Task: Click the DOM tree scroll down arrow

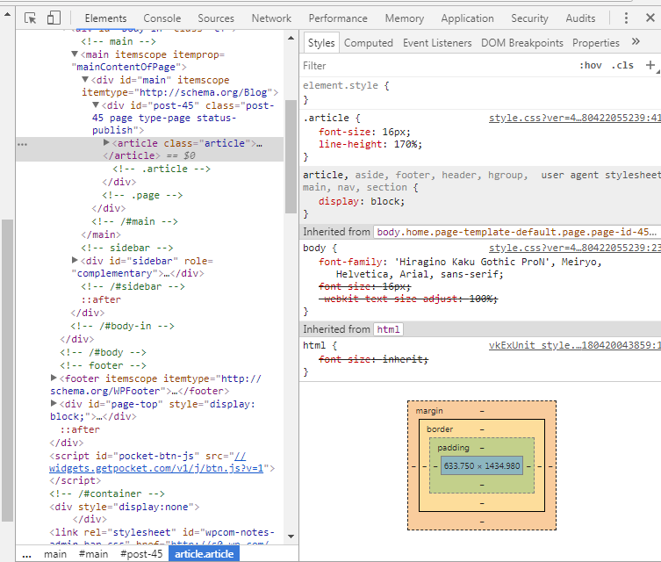Action: pyautogui.click(x=291, y=537)
